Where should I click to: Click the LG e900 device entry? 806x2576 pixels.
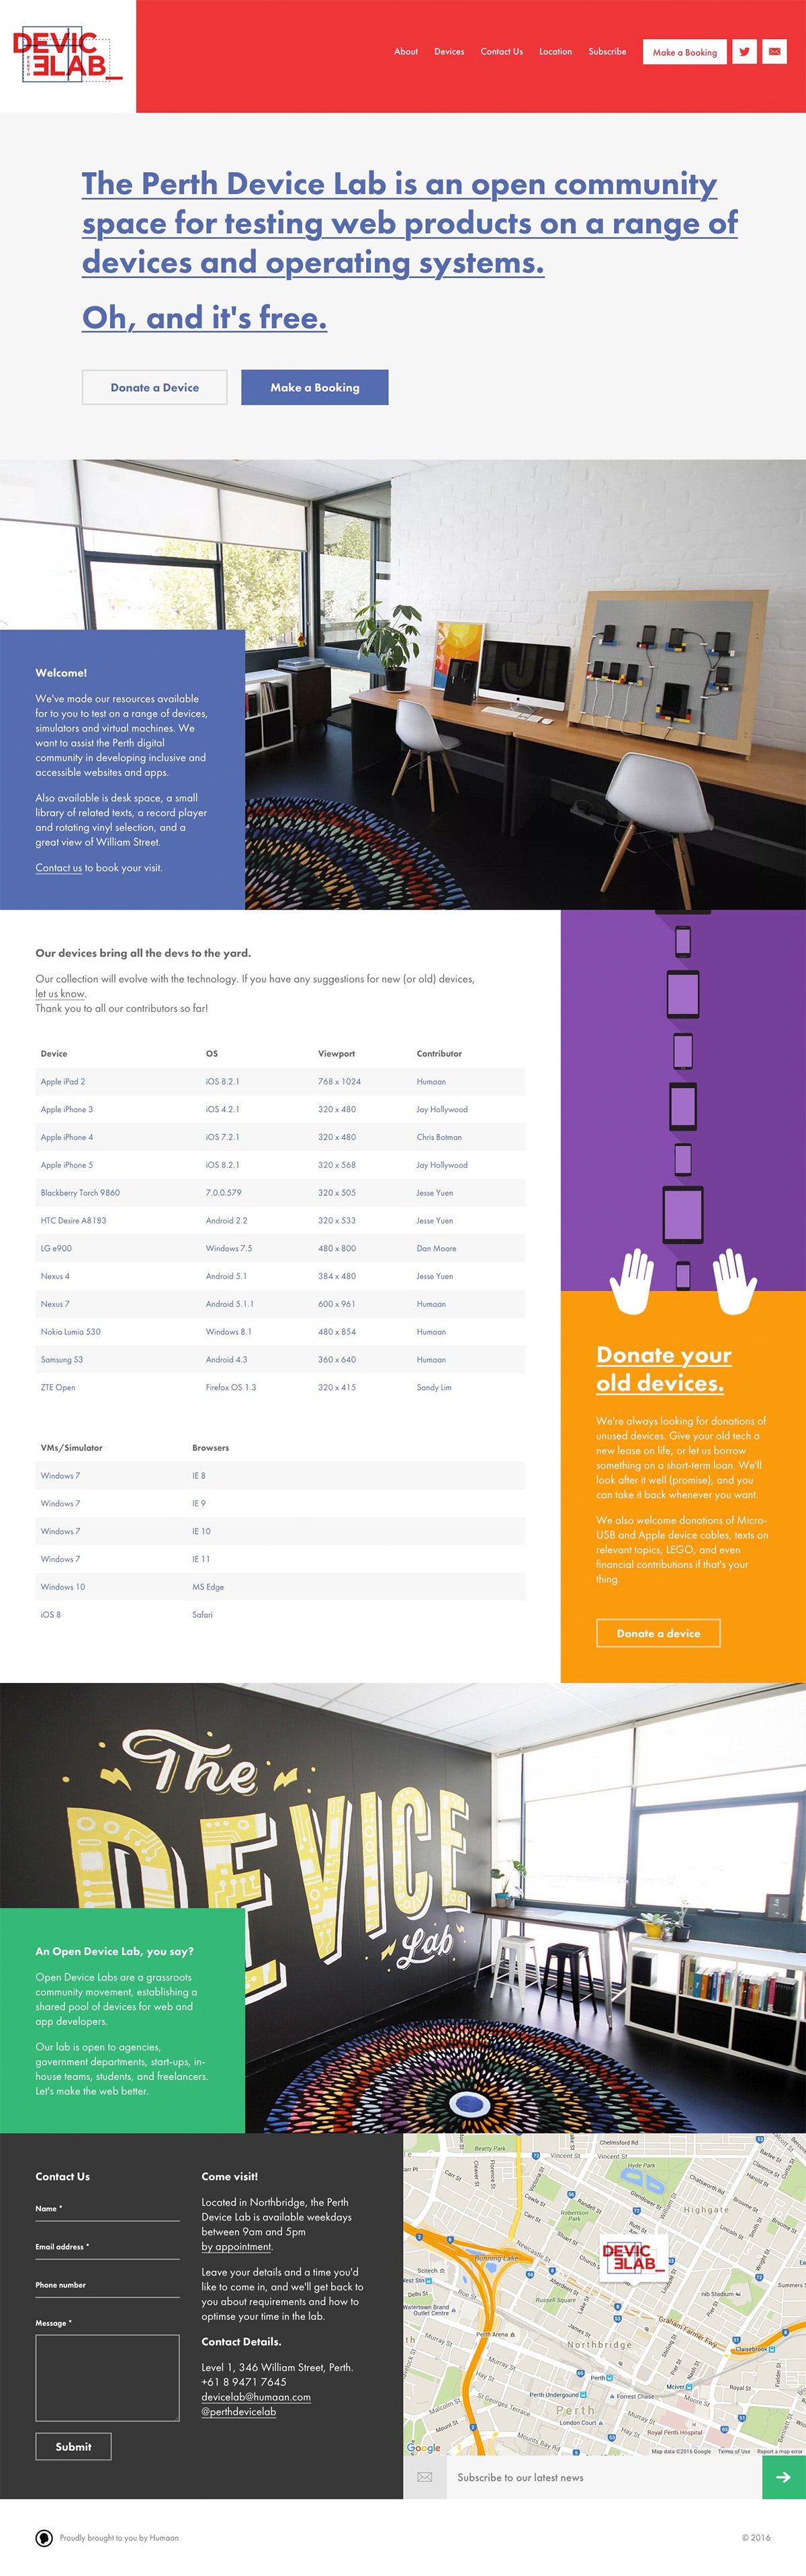56,1248
